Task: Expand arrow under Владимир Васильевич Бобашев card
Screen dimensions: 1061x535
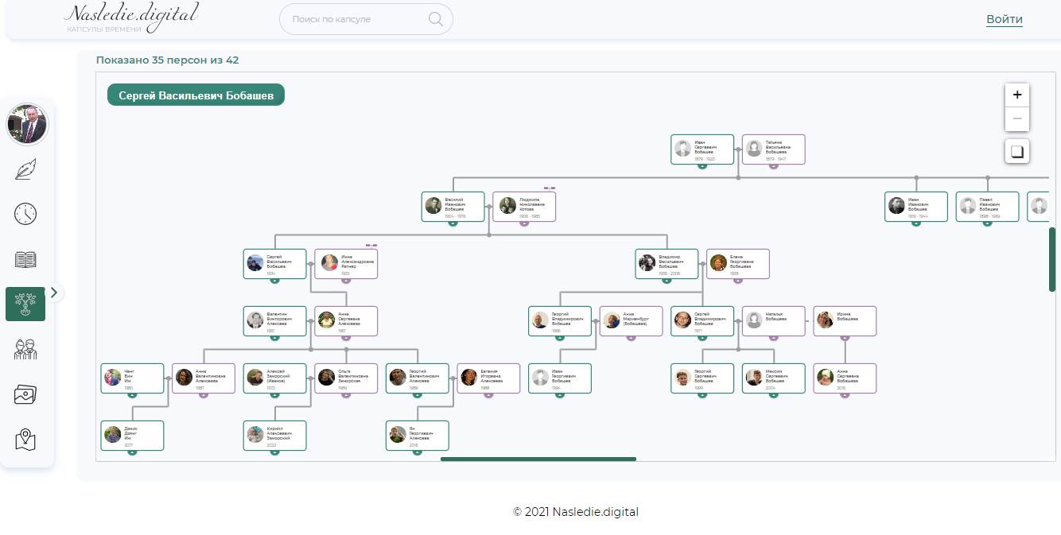Action: (667, 280)
